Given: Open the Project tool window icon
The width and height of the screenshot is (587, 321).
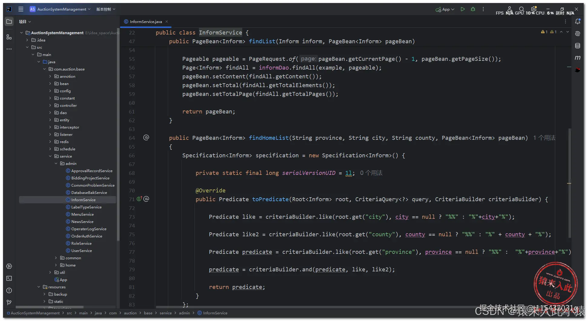Looking at the screenshot, I should [x=9, y=22].
